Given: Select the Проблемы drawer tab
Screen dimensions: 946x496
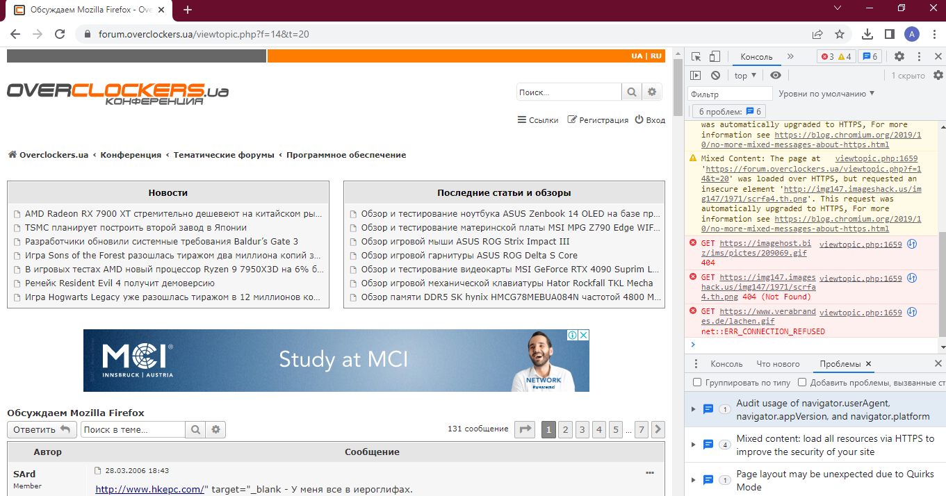Looking at the screenshot, I should [x=840, y=364].
